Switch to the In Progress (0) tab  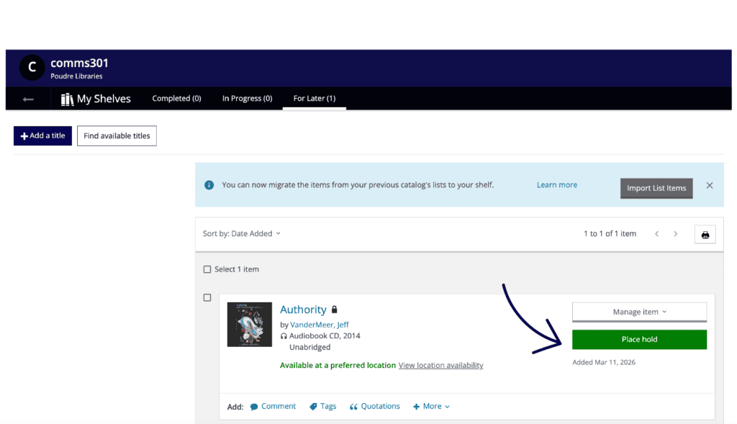247,99
